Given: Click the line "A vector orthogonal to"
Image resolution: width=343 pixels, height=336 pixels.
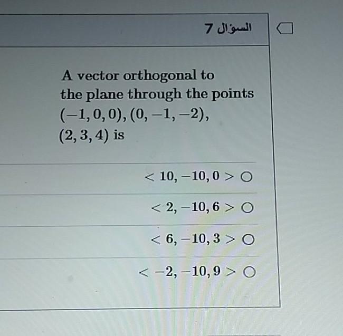Looking at the screenshot, I should pyautogui.click(x=138, y=75).
